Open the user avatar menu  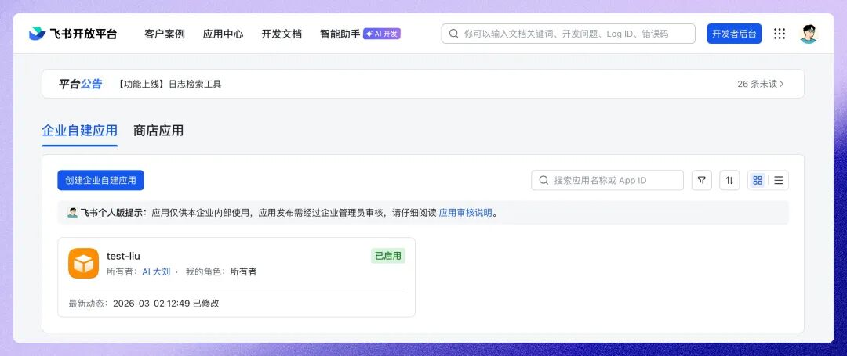pos(809,34)
